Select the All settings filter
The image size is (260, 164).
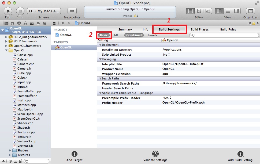[116, 35]
